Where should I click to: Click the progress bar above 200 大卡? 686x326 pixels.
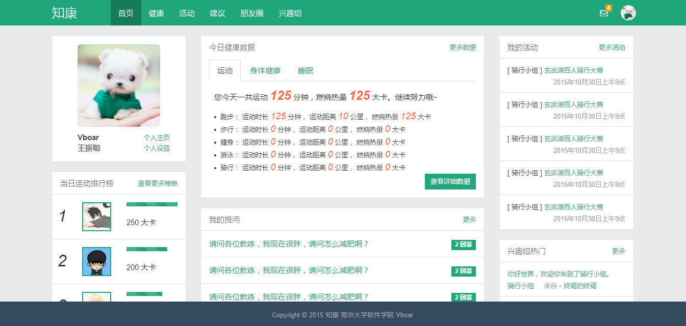[x=147, y=249]
